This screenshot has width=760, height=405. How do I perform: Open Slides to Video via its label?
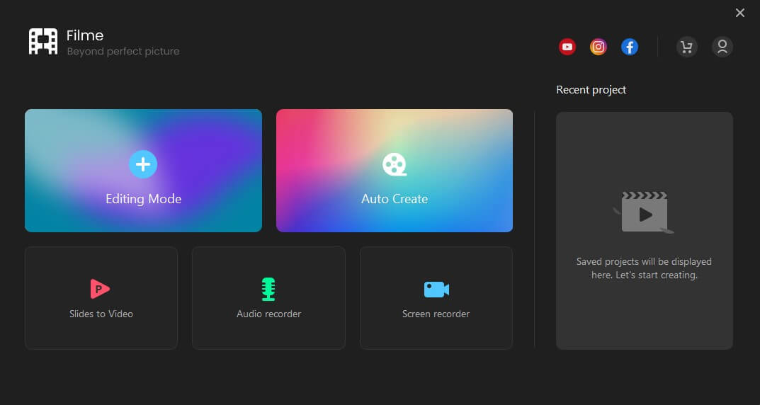(x=101, y=314)
